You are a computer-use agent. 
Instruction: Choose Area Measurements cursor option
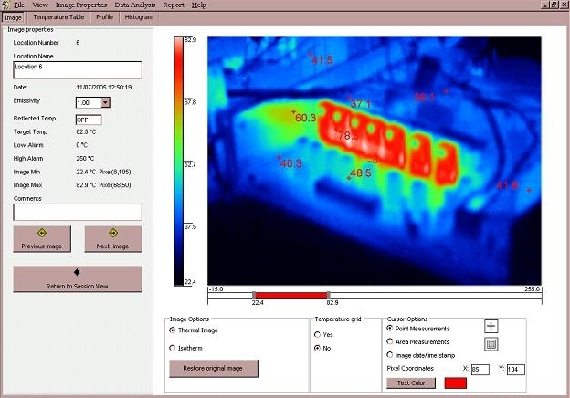pyautogui.click(x=390, y=341)
